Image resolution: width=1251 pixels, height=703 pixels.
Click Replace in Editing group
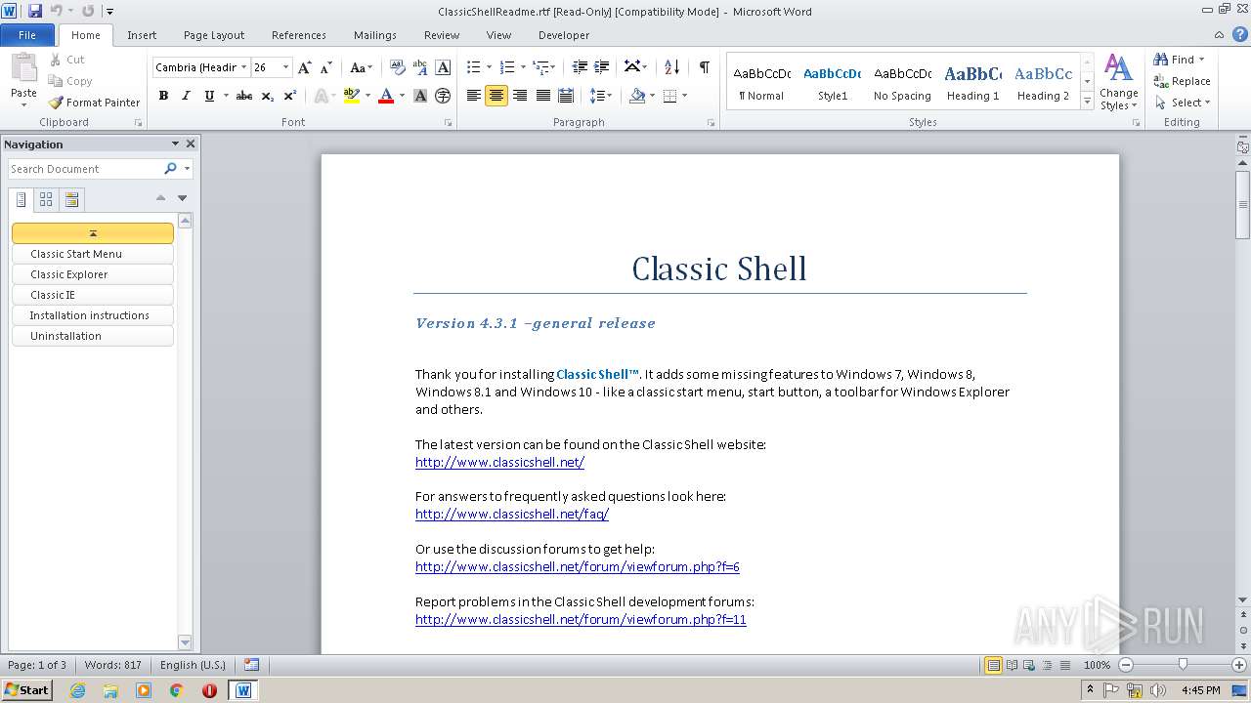(1182, 81)
